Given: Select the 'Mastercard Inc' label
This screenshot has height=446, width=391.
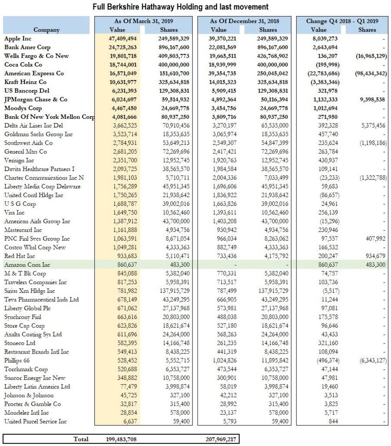Looking at the screenshot, I should (23, 230).
